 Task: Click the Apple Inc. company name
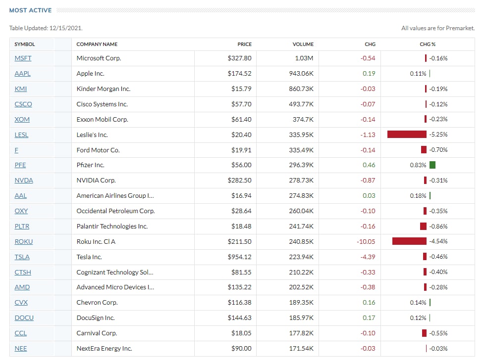coord(90,74)
